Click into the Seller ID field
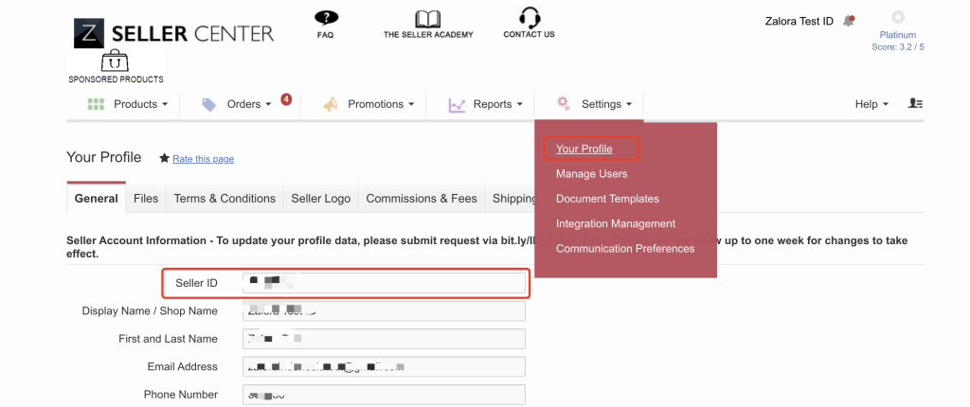Screen dimensions: 970x407 pyautogui.click(x=384, y=283)
